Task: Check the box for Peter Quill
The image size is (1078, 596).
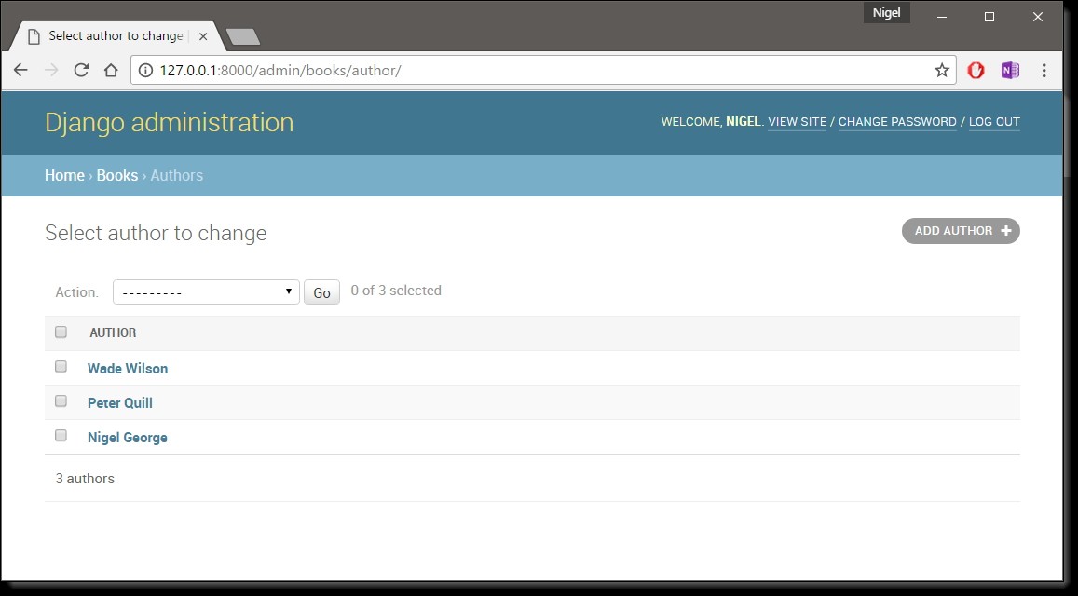Action: (x=61, y=400)
